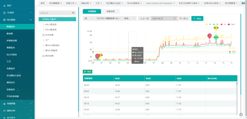
Task: Click the 90.19 maximum marker on chart
Action: (x=216, y=28)
